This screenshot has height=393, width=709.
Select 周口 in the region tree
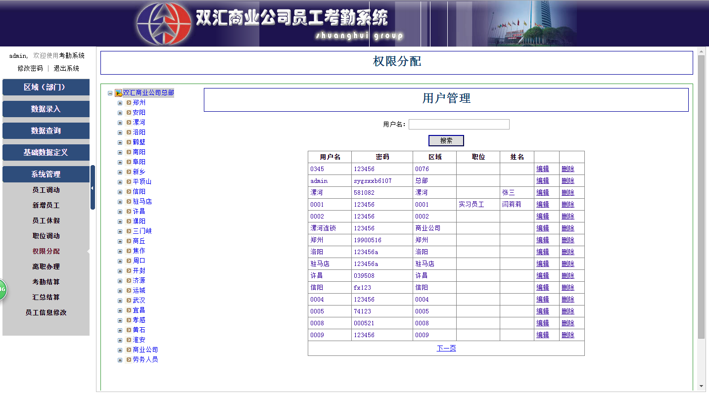139,261
